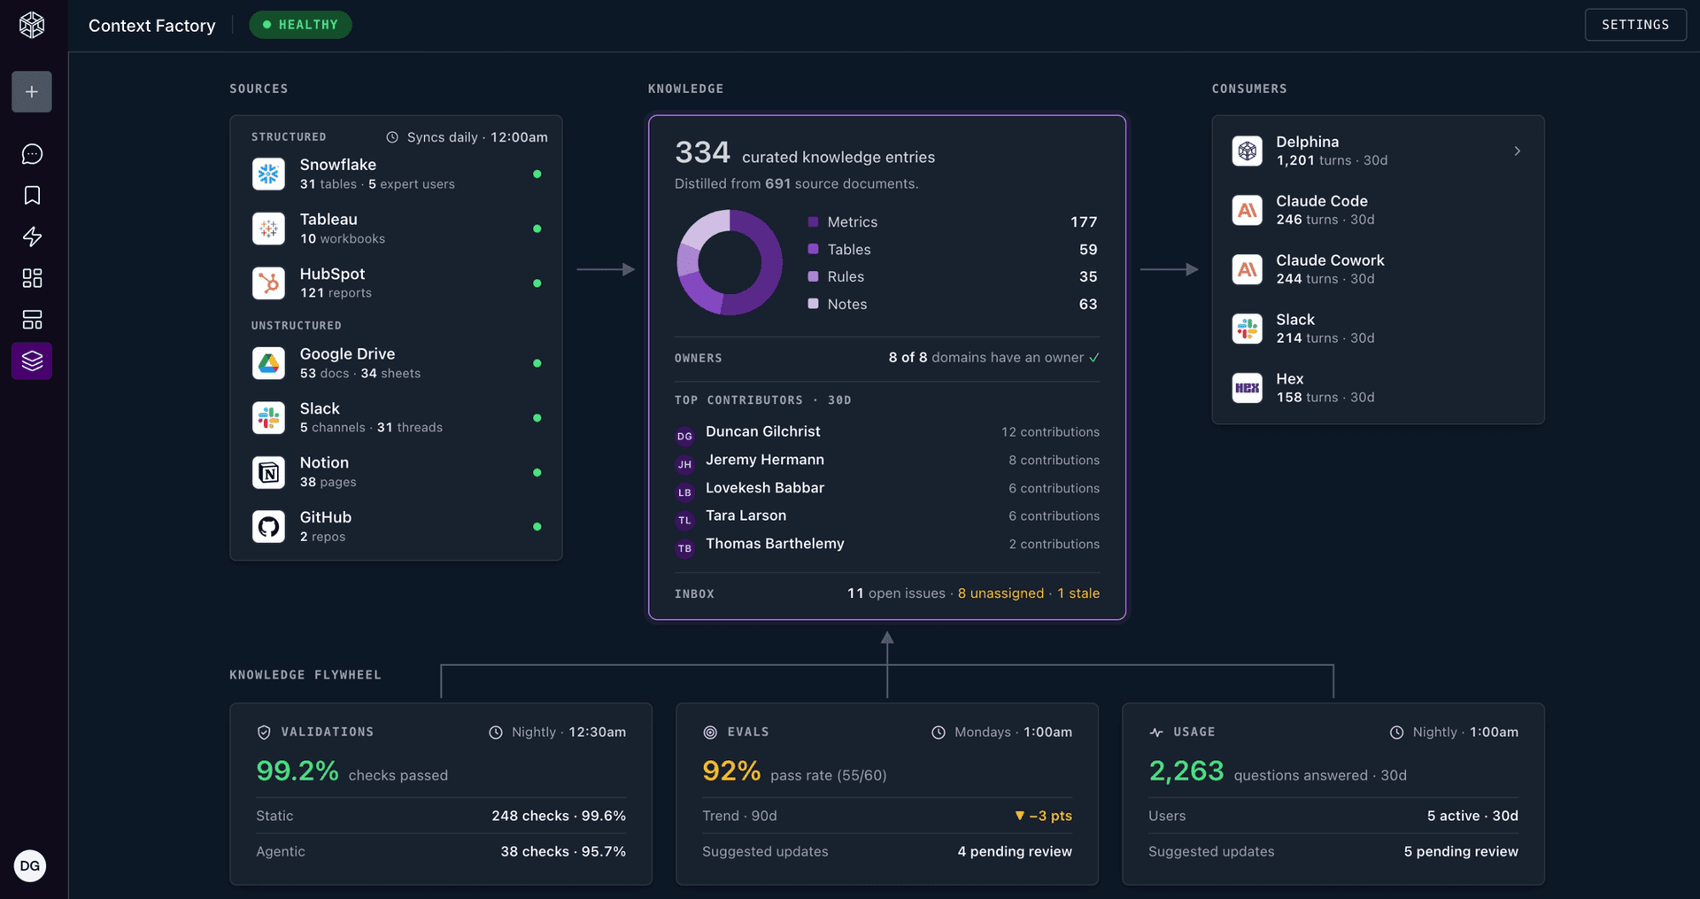The height and width of the screenshot is (899, 1700).
Task: Open the Settings button
Action: tap(1635, 25)
